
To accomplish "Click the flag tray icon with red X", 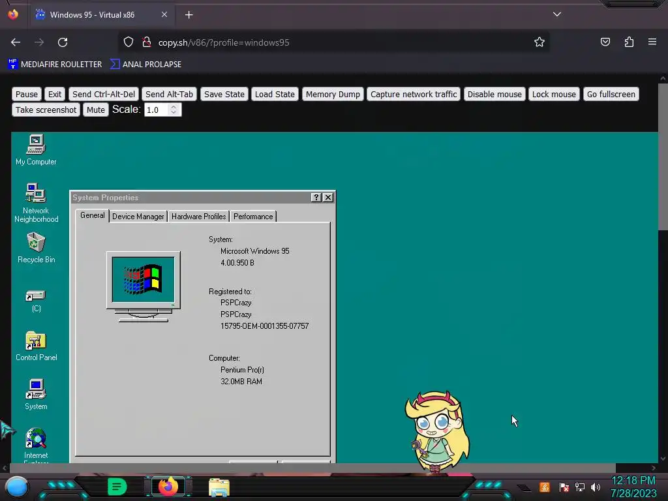I will point(564,487).
